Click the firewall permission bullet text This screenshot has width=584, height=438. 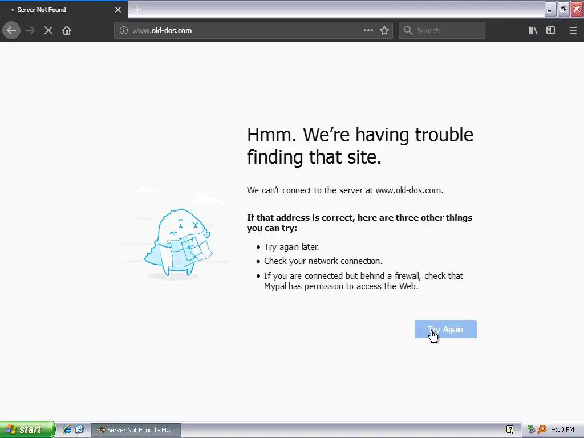(363, 281)
